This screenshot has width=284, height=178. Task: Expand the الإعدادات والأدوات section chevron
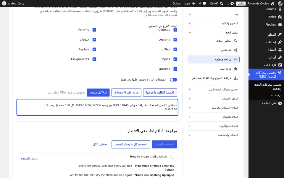click(190, 126)
